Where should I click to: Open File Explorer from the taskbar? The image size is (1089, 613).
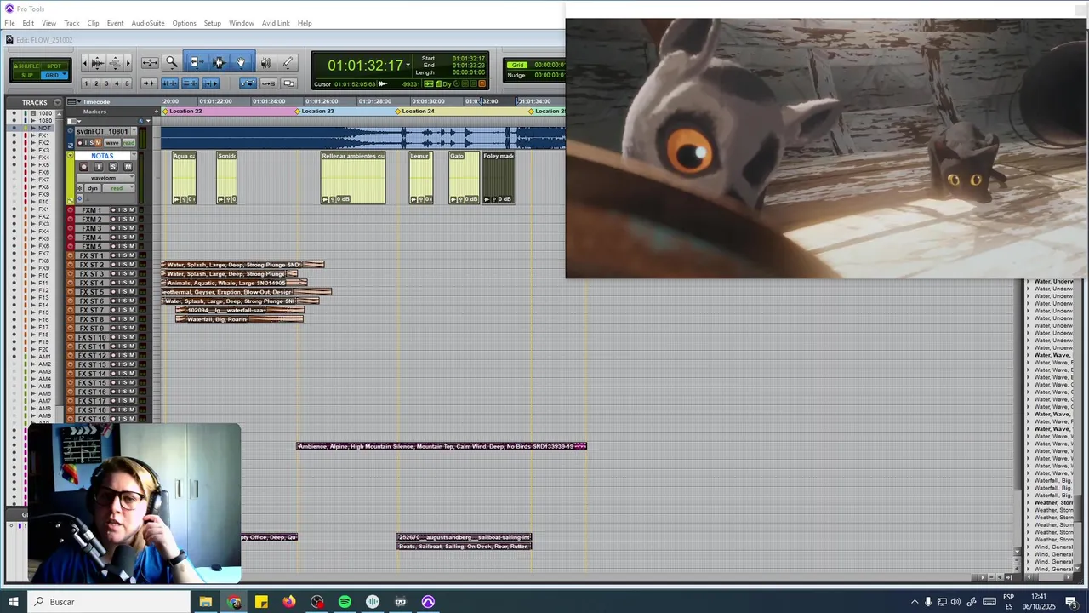[206, 602]
